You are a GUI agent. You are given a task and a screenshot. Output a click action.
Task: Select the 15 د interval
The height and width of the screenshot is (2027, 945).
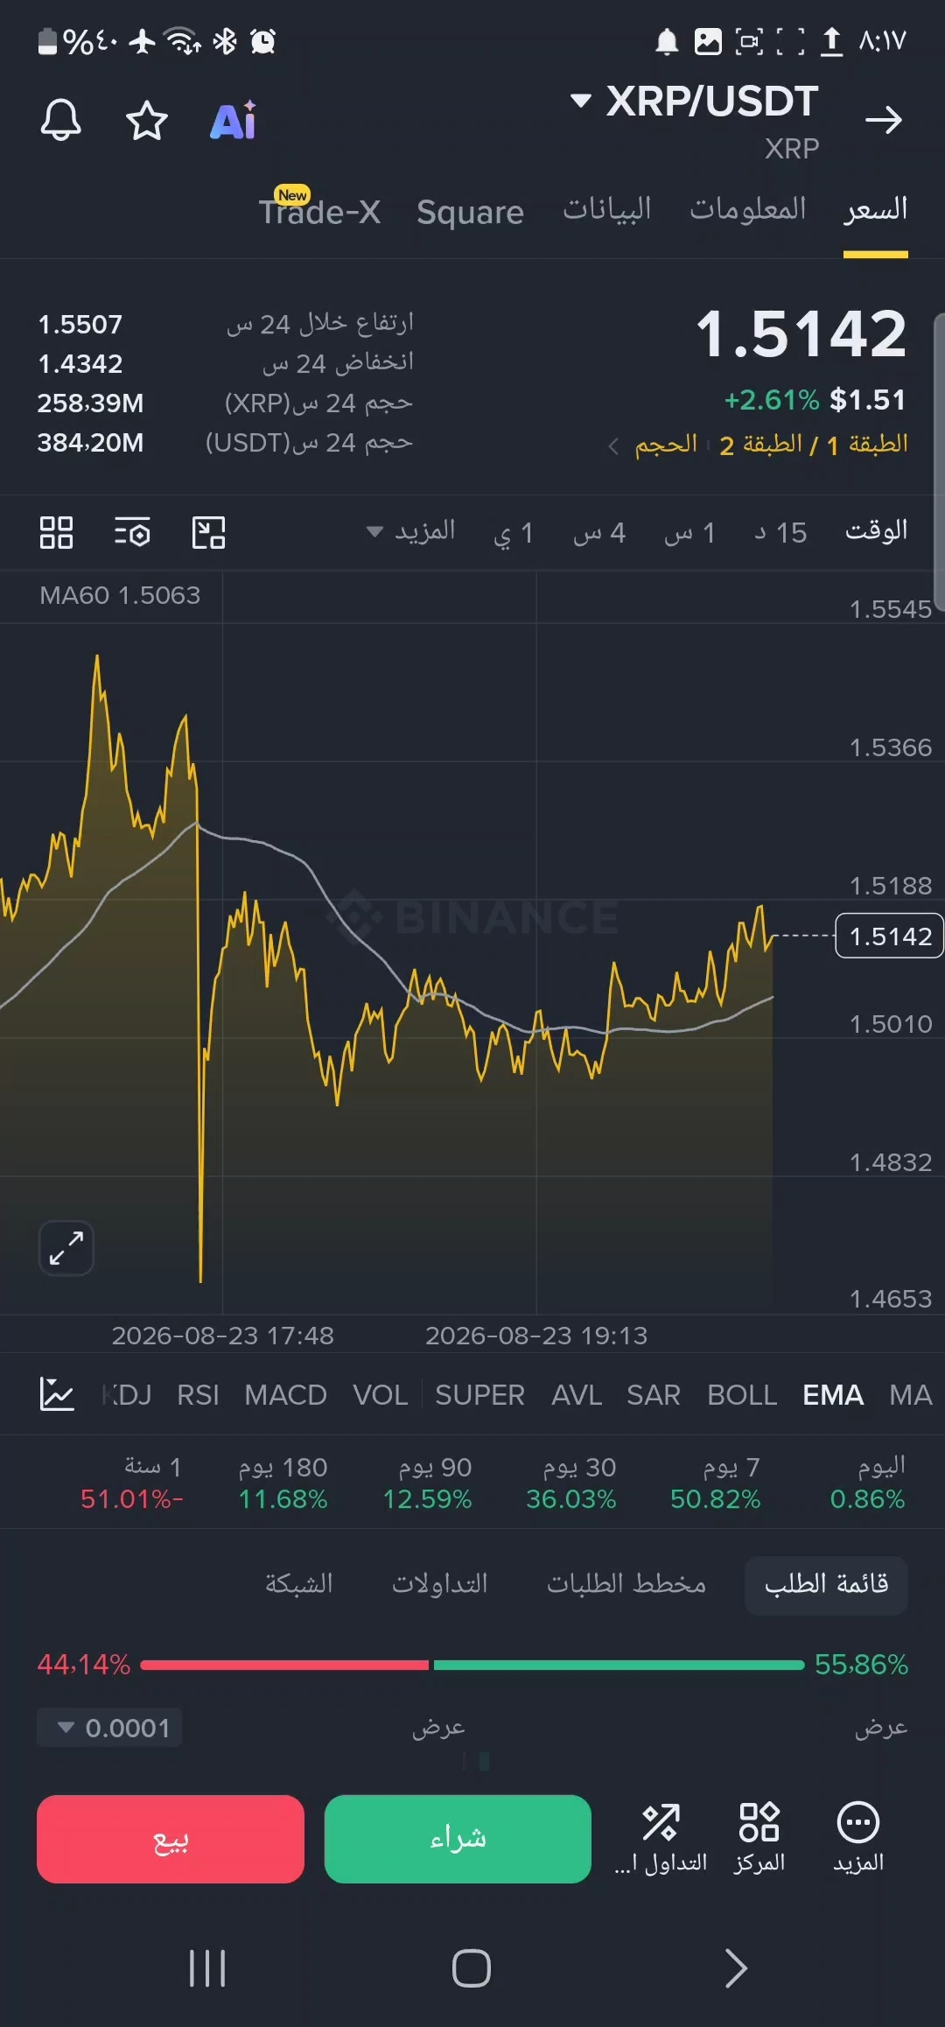click(780, 532)
